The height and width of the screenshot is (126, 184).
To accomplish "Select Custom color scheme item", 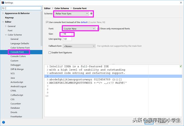I will tap(14, 61).
